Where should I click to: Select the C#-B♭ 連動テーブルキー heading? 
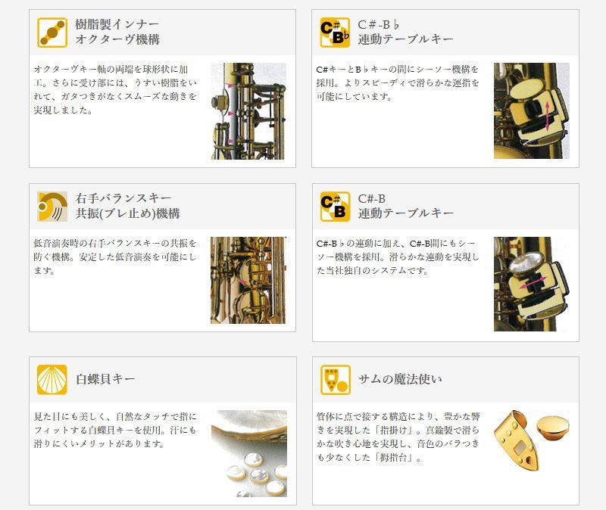point(405,32)
